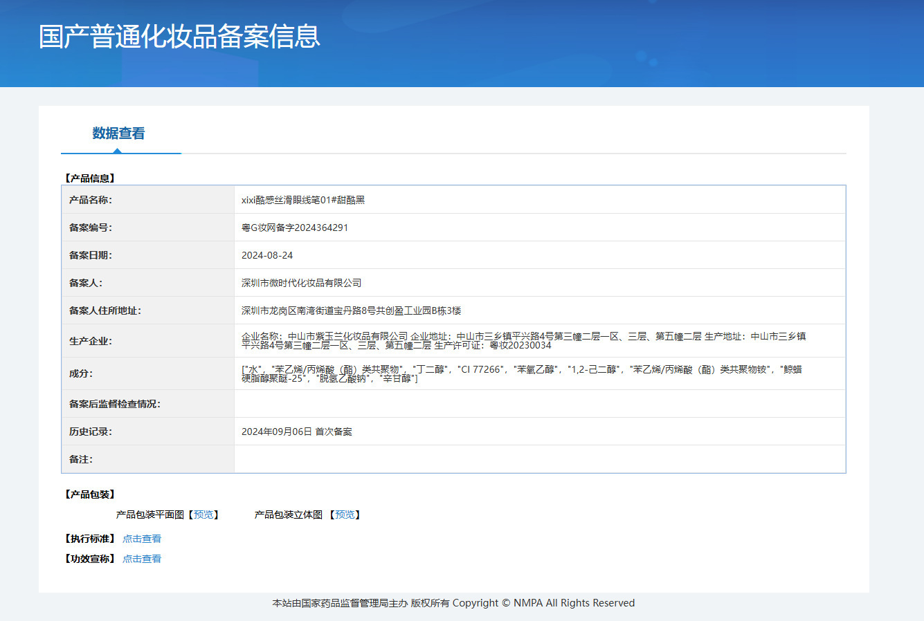
Task: Click the 备注 row label
Action: [x=80, y=459]
